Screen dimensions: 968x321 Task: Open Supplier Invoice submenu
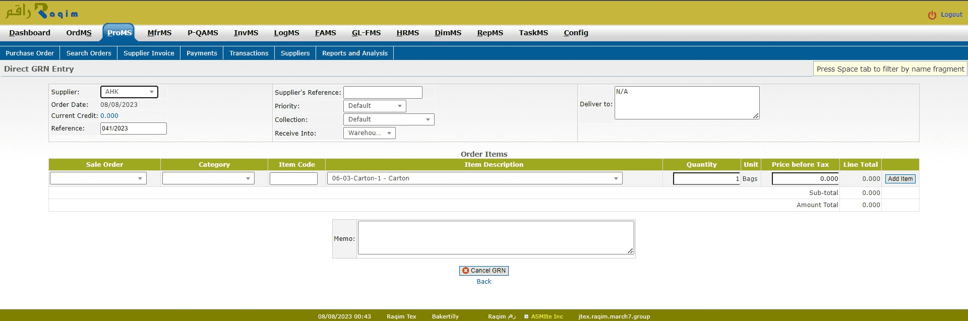149,53
